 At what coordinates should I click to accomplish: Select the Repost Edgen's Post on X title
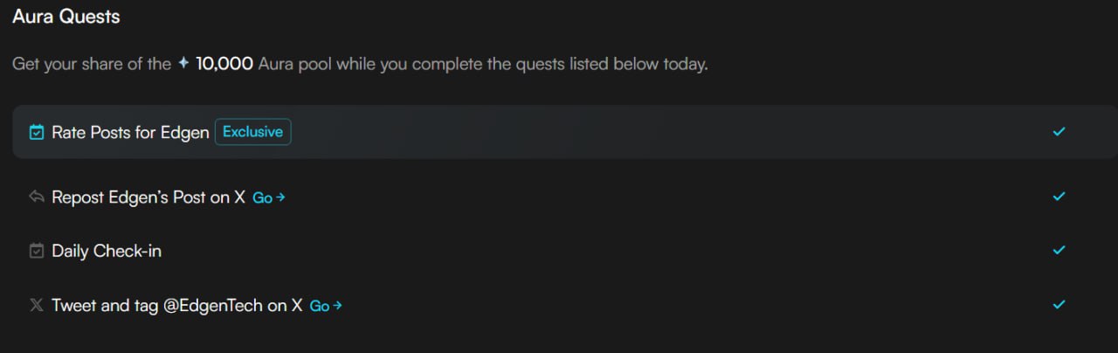click(x=148, y=197)
